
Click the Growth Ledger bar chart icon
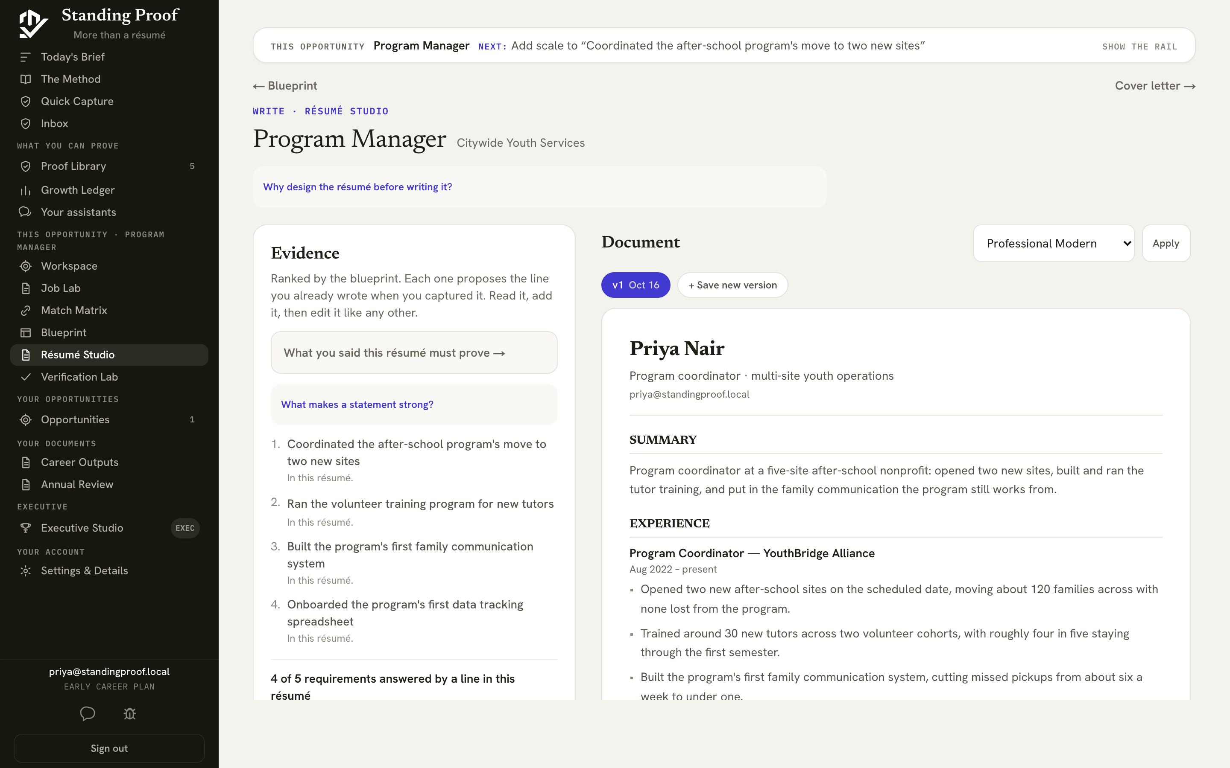(26, 190)
